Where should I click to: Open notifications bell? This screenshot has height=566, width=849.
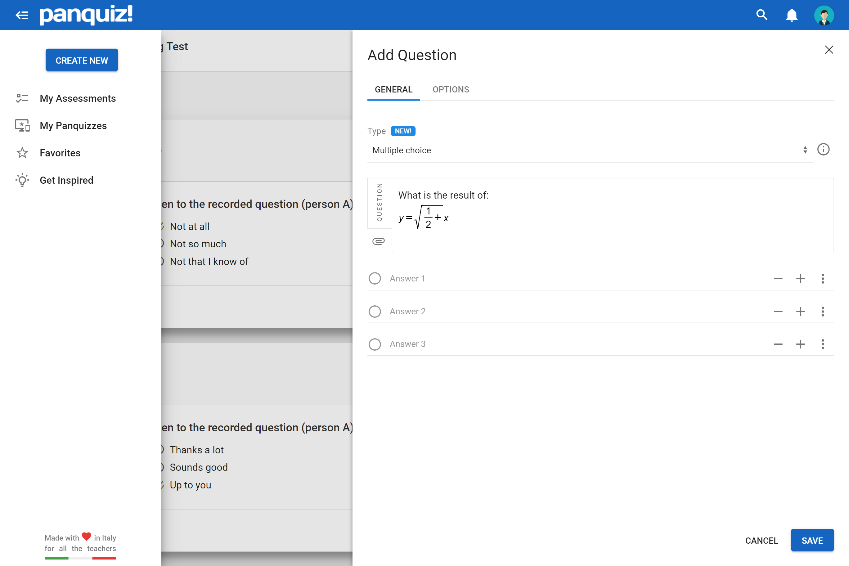792,15
